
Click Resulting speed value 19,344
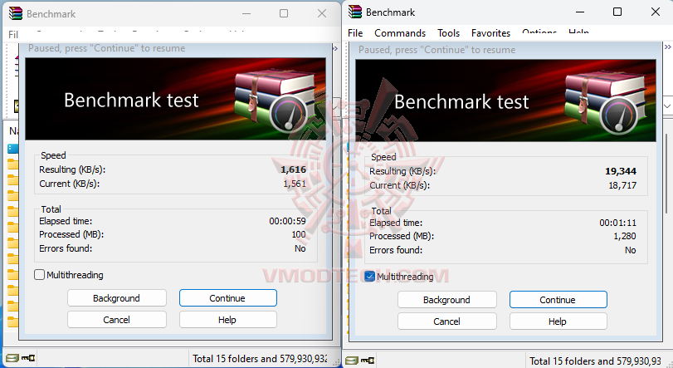click(x=621, y=171)
